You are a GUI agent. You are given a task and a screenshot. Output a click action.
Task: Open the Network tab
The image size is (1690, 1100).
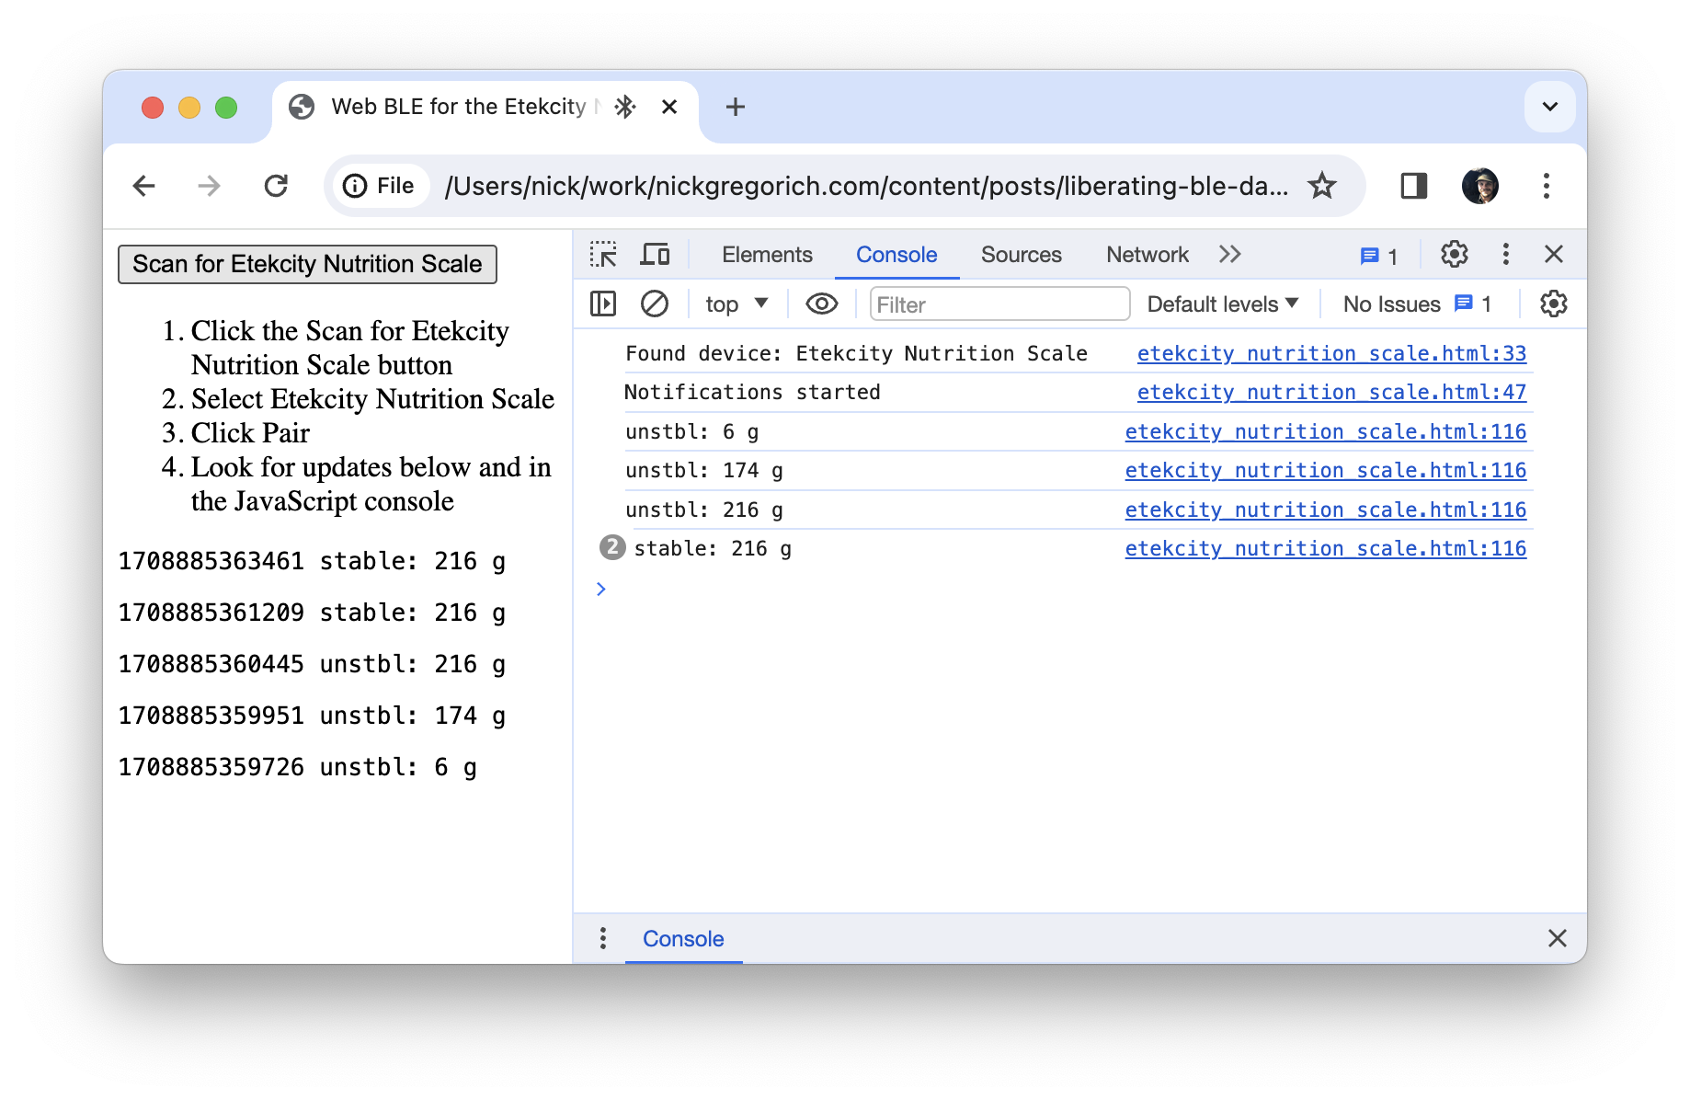click(1147, 255)
